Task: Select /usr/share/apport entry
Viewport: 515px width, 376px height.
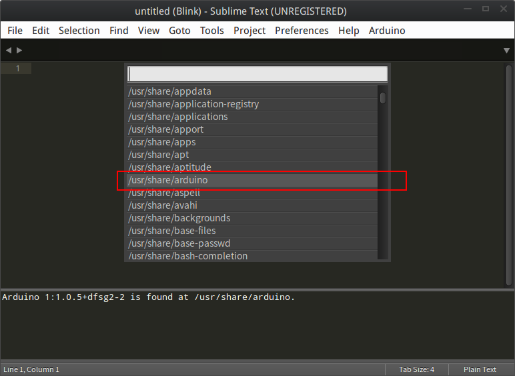Action: (252, 129)
